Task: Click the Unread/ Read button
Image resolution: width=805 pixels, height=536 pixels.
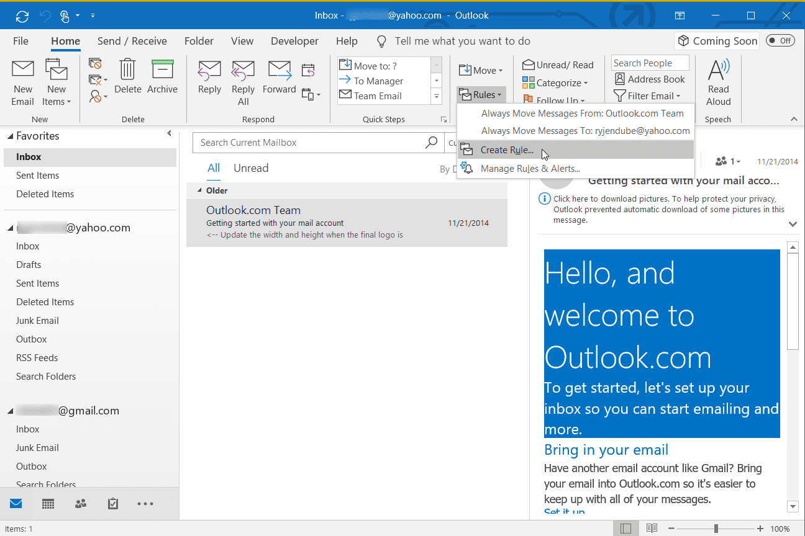Action: click(558, 65)
